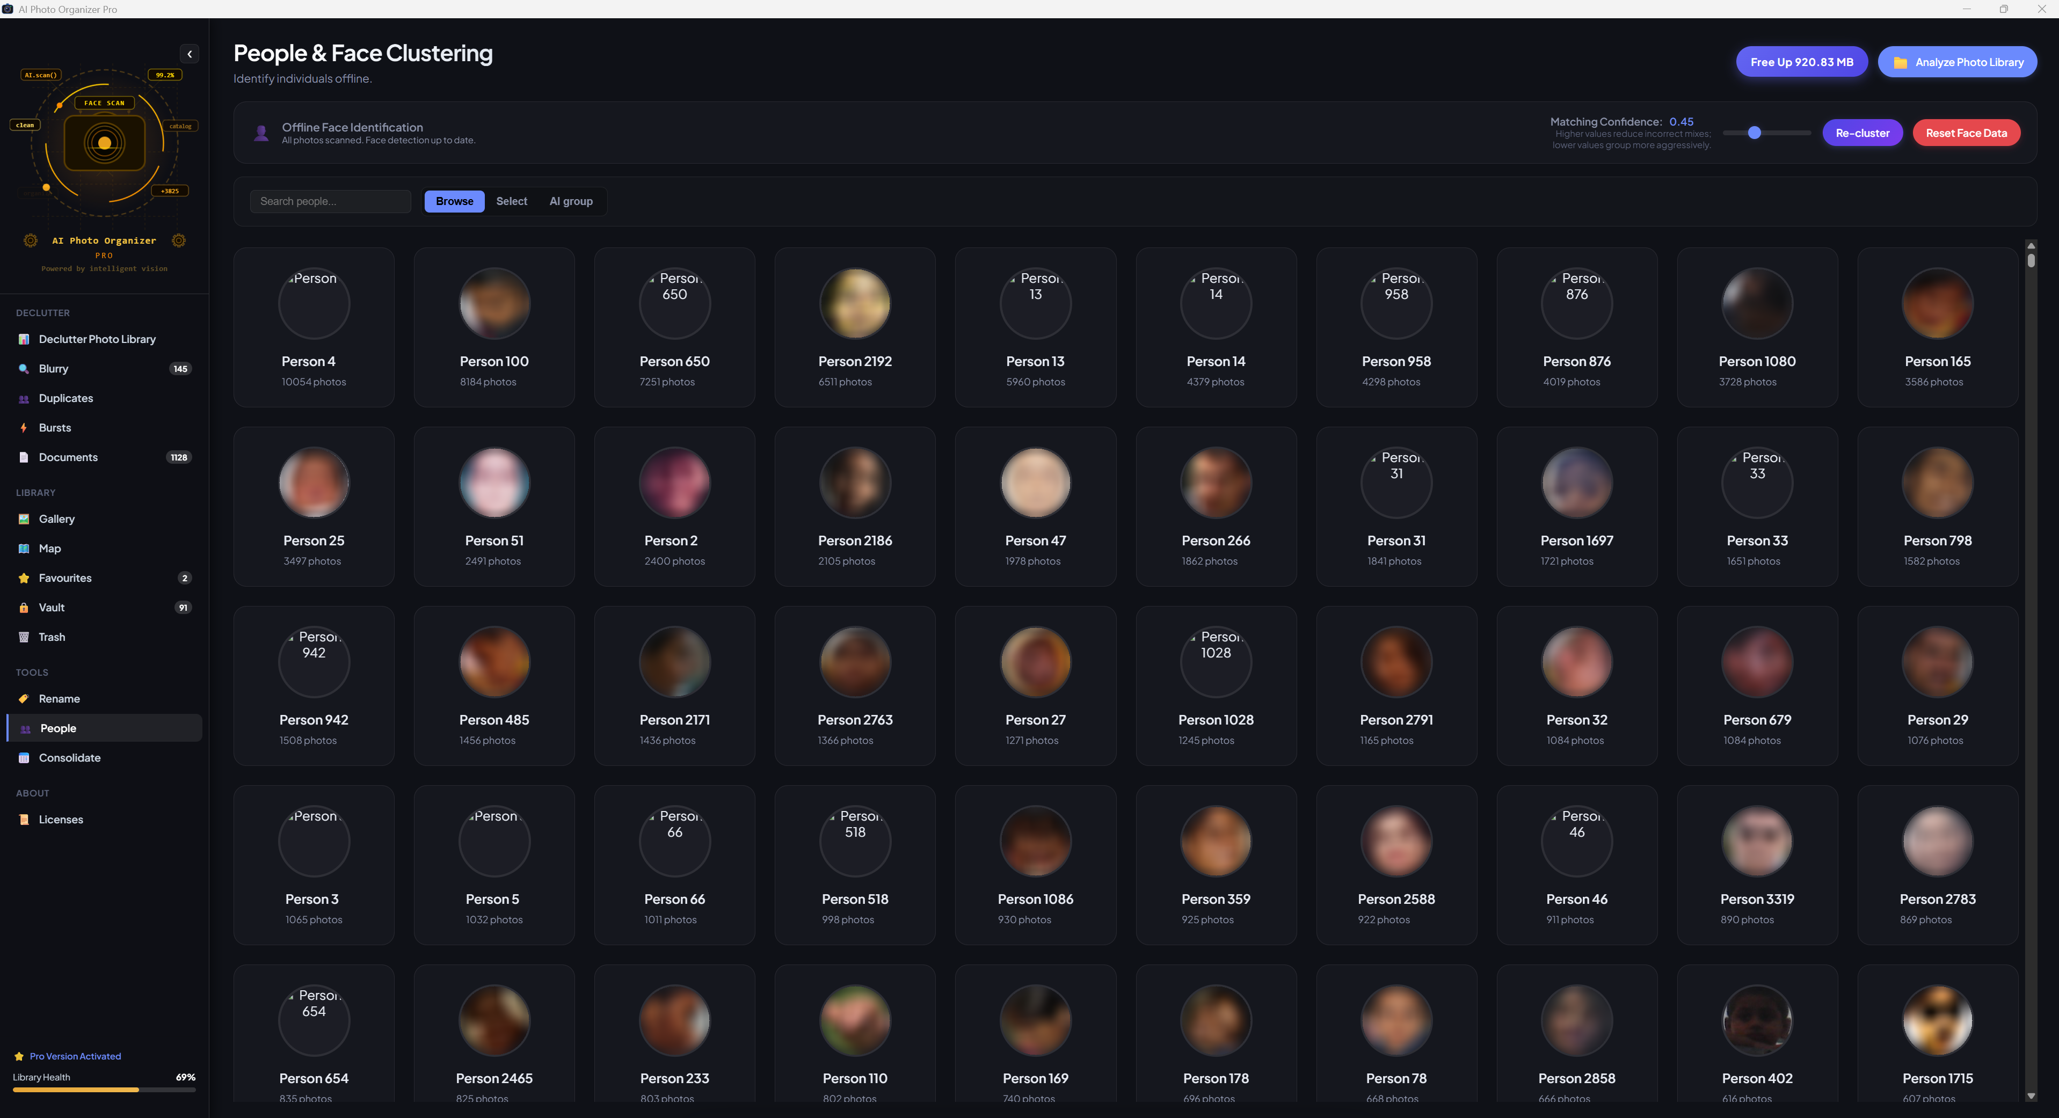Switch to AI group tab

pyautogui.click(x=571, y=201)
